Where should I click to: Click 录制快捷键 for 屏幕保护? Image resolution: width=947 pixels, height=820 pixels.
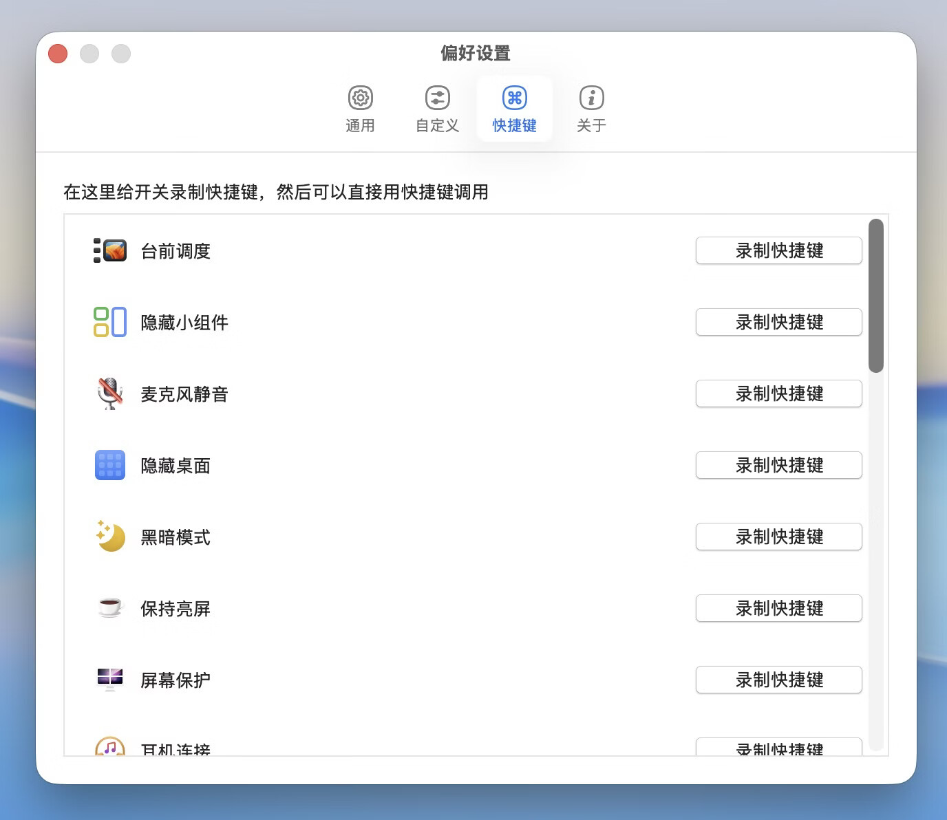click(x=778, y=680)
